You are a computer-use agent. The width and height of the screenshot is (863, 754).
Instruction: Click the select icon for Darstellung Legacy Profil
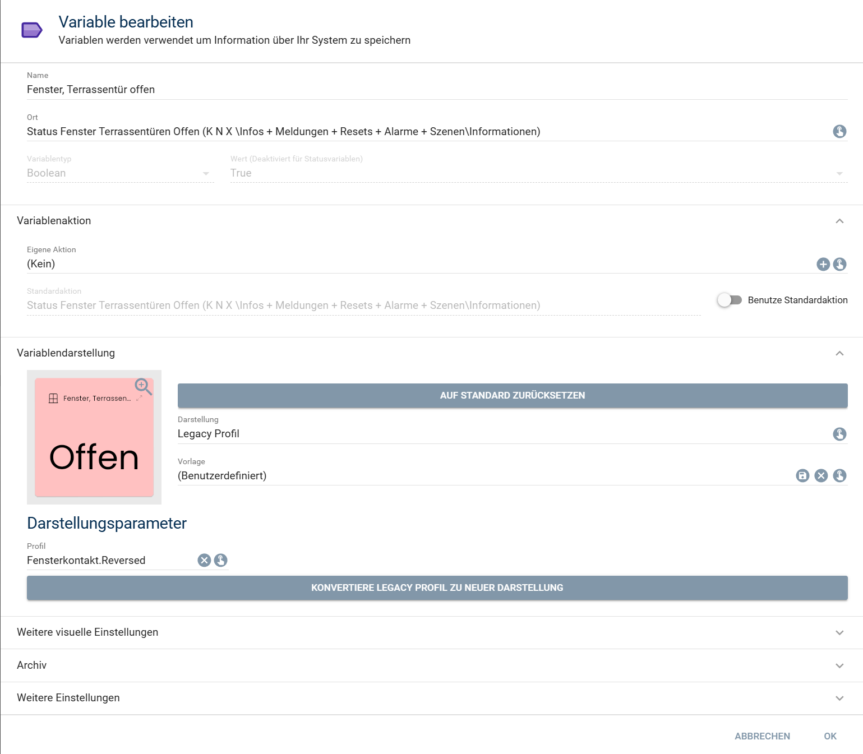[x=839, y=434]
